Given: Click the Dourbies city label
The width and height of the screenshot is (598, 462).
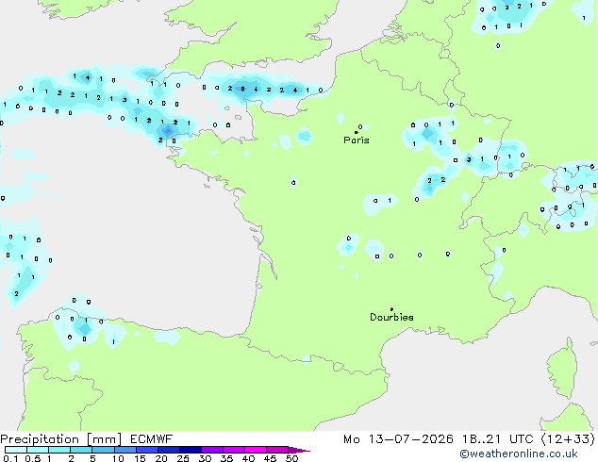Looking at the screenshot, I should 391,317.
